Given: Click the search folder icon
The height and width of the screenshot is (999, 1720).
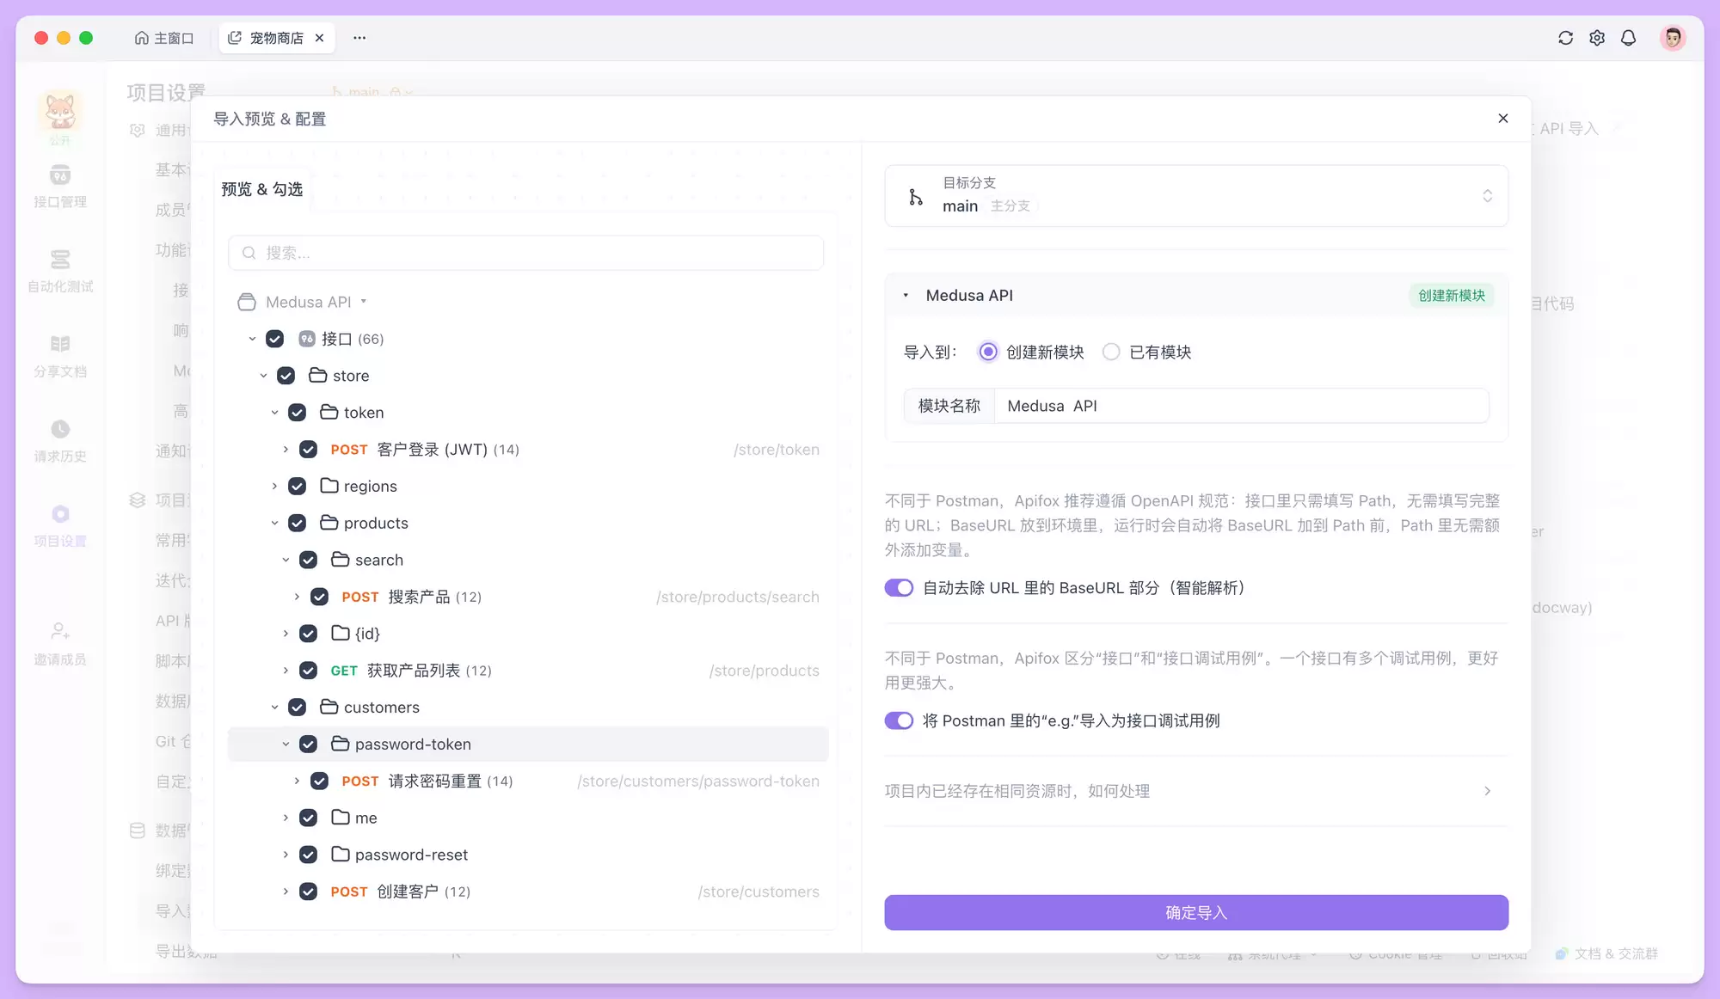Looking at the screenshot, I should click(340, 560).
